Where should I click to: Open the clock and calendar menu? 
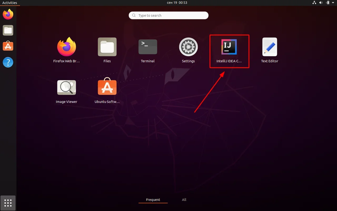point(177,3)
